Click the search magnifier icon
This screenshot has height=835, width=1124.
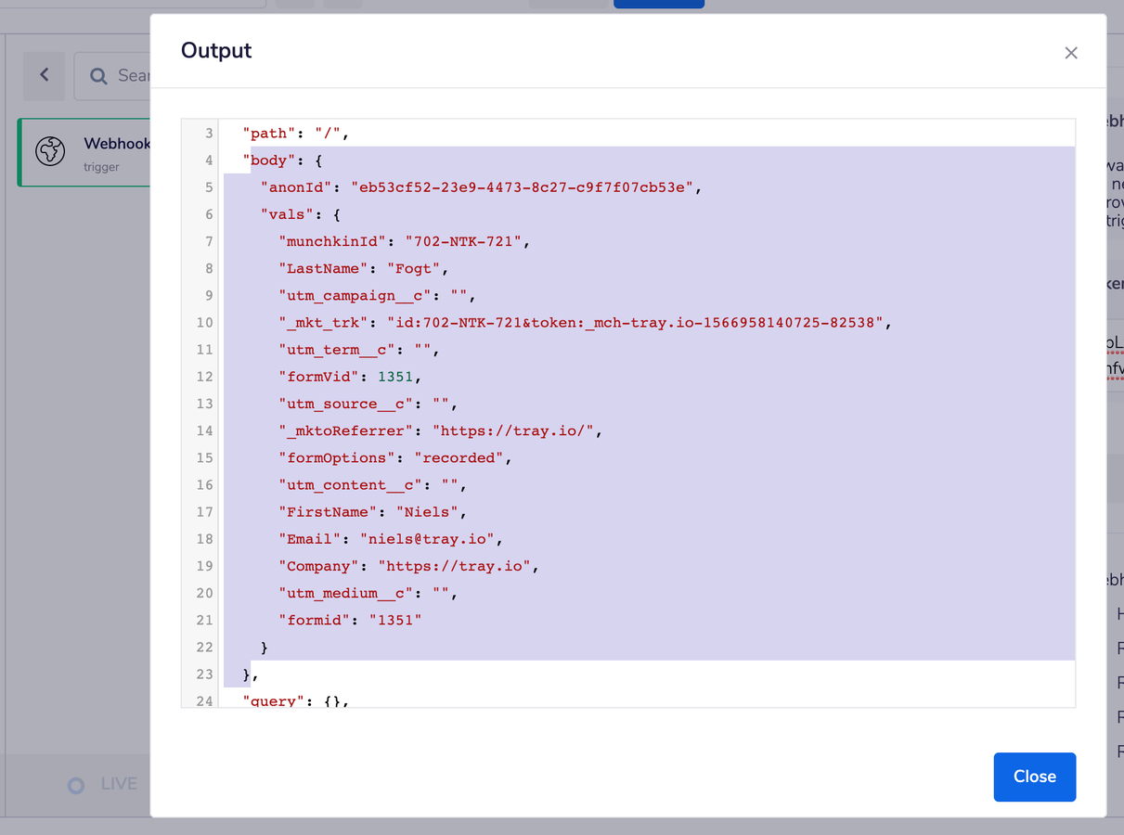pos(98,76)
